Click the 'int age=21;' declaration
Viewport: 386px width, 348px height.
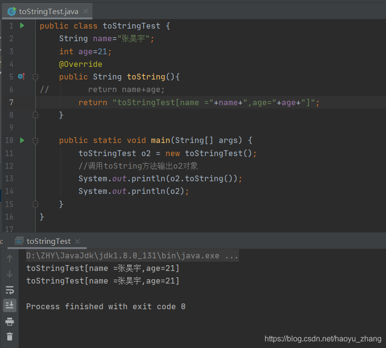85,51
